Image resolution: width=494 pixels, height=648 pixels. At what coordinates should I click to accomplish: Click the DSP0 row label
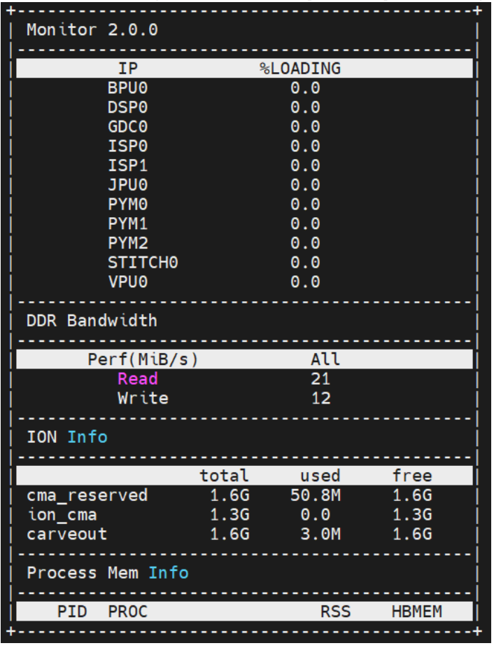127,107
